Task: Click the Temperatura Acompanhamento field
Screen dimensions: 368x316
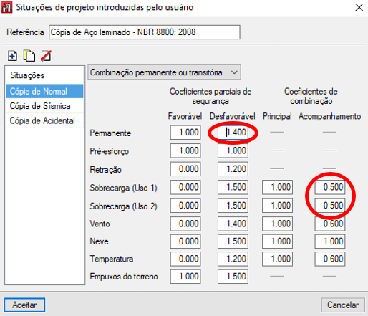Action: tap(330, 259)
